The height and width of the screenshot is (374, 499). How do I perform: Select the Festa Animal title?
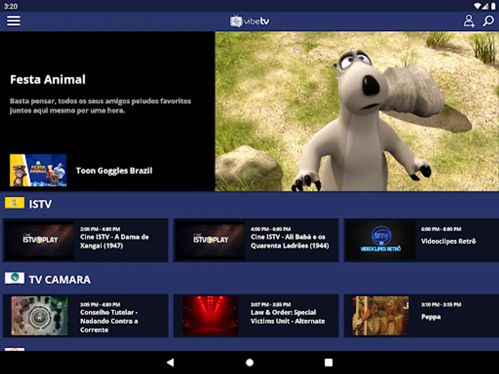pyautogui.click(x=48, y=79)
